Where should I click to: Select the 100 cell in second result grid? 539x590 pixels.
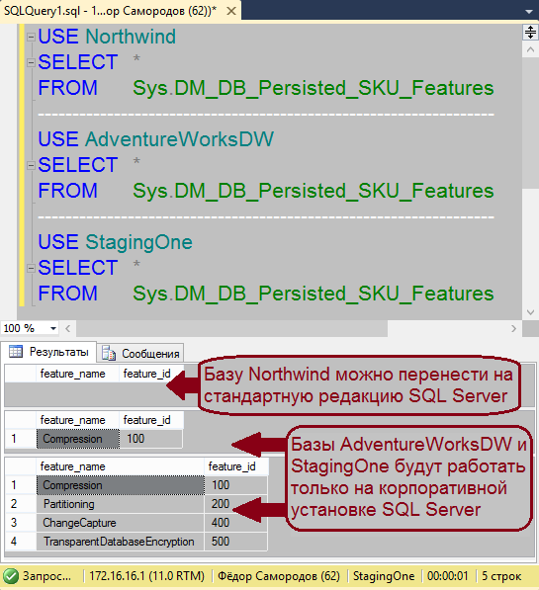pyautogui.click(x=150, y=439)
